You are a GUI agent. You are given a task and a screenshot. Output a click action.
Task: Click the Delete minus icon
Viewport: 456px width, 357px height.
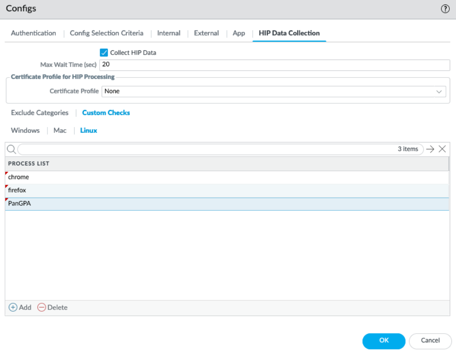click(x=41, y=307)
